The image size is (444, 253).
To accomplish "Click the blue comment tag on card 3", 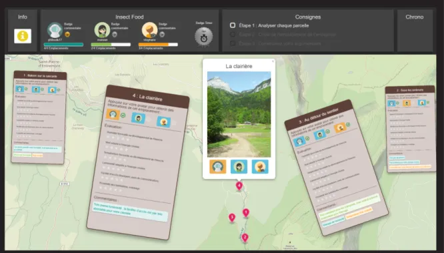I will coord(333,221).
